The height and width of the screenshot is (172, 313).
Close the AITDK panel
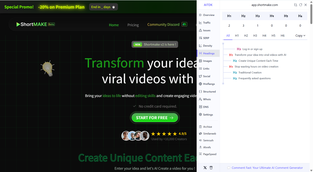(x=306, y=5)
